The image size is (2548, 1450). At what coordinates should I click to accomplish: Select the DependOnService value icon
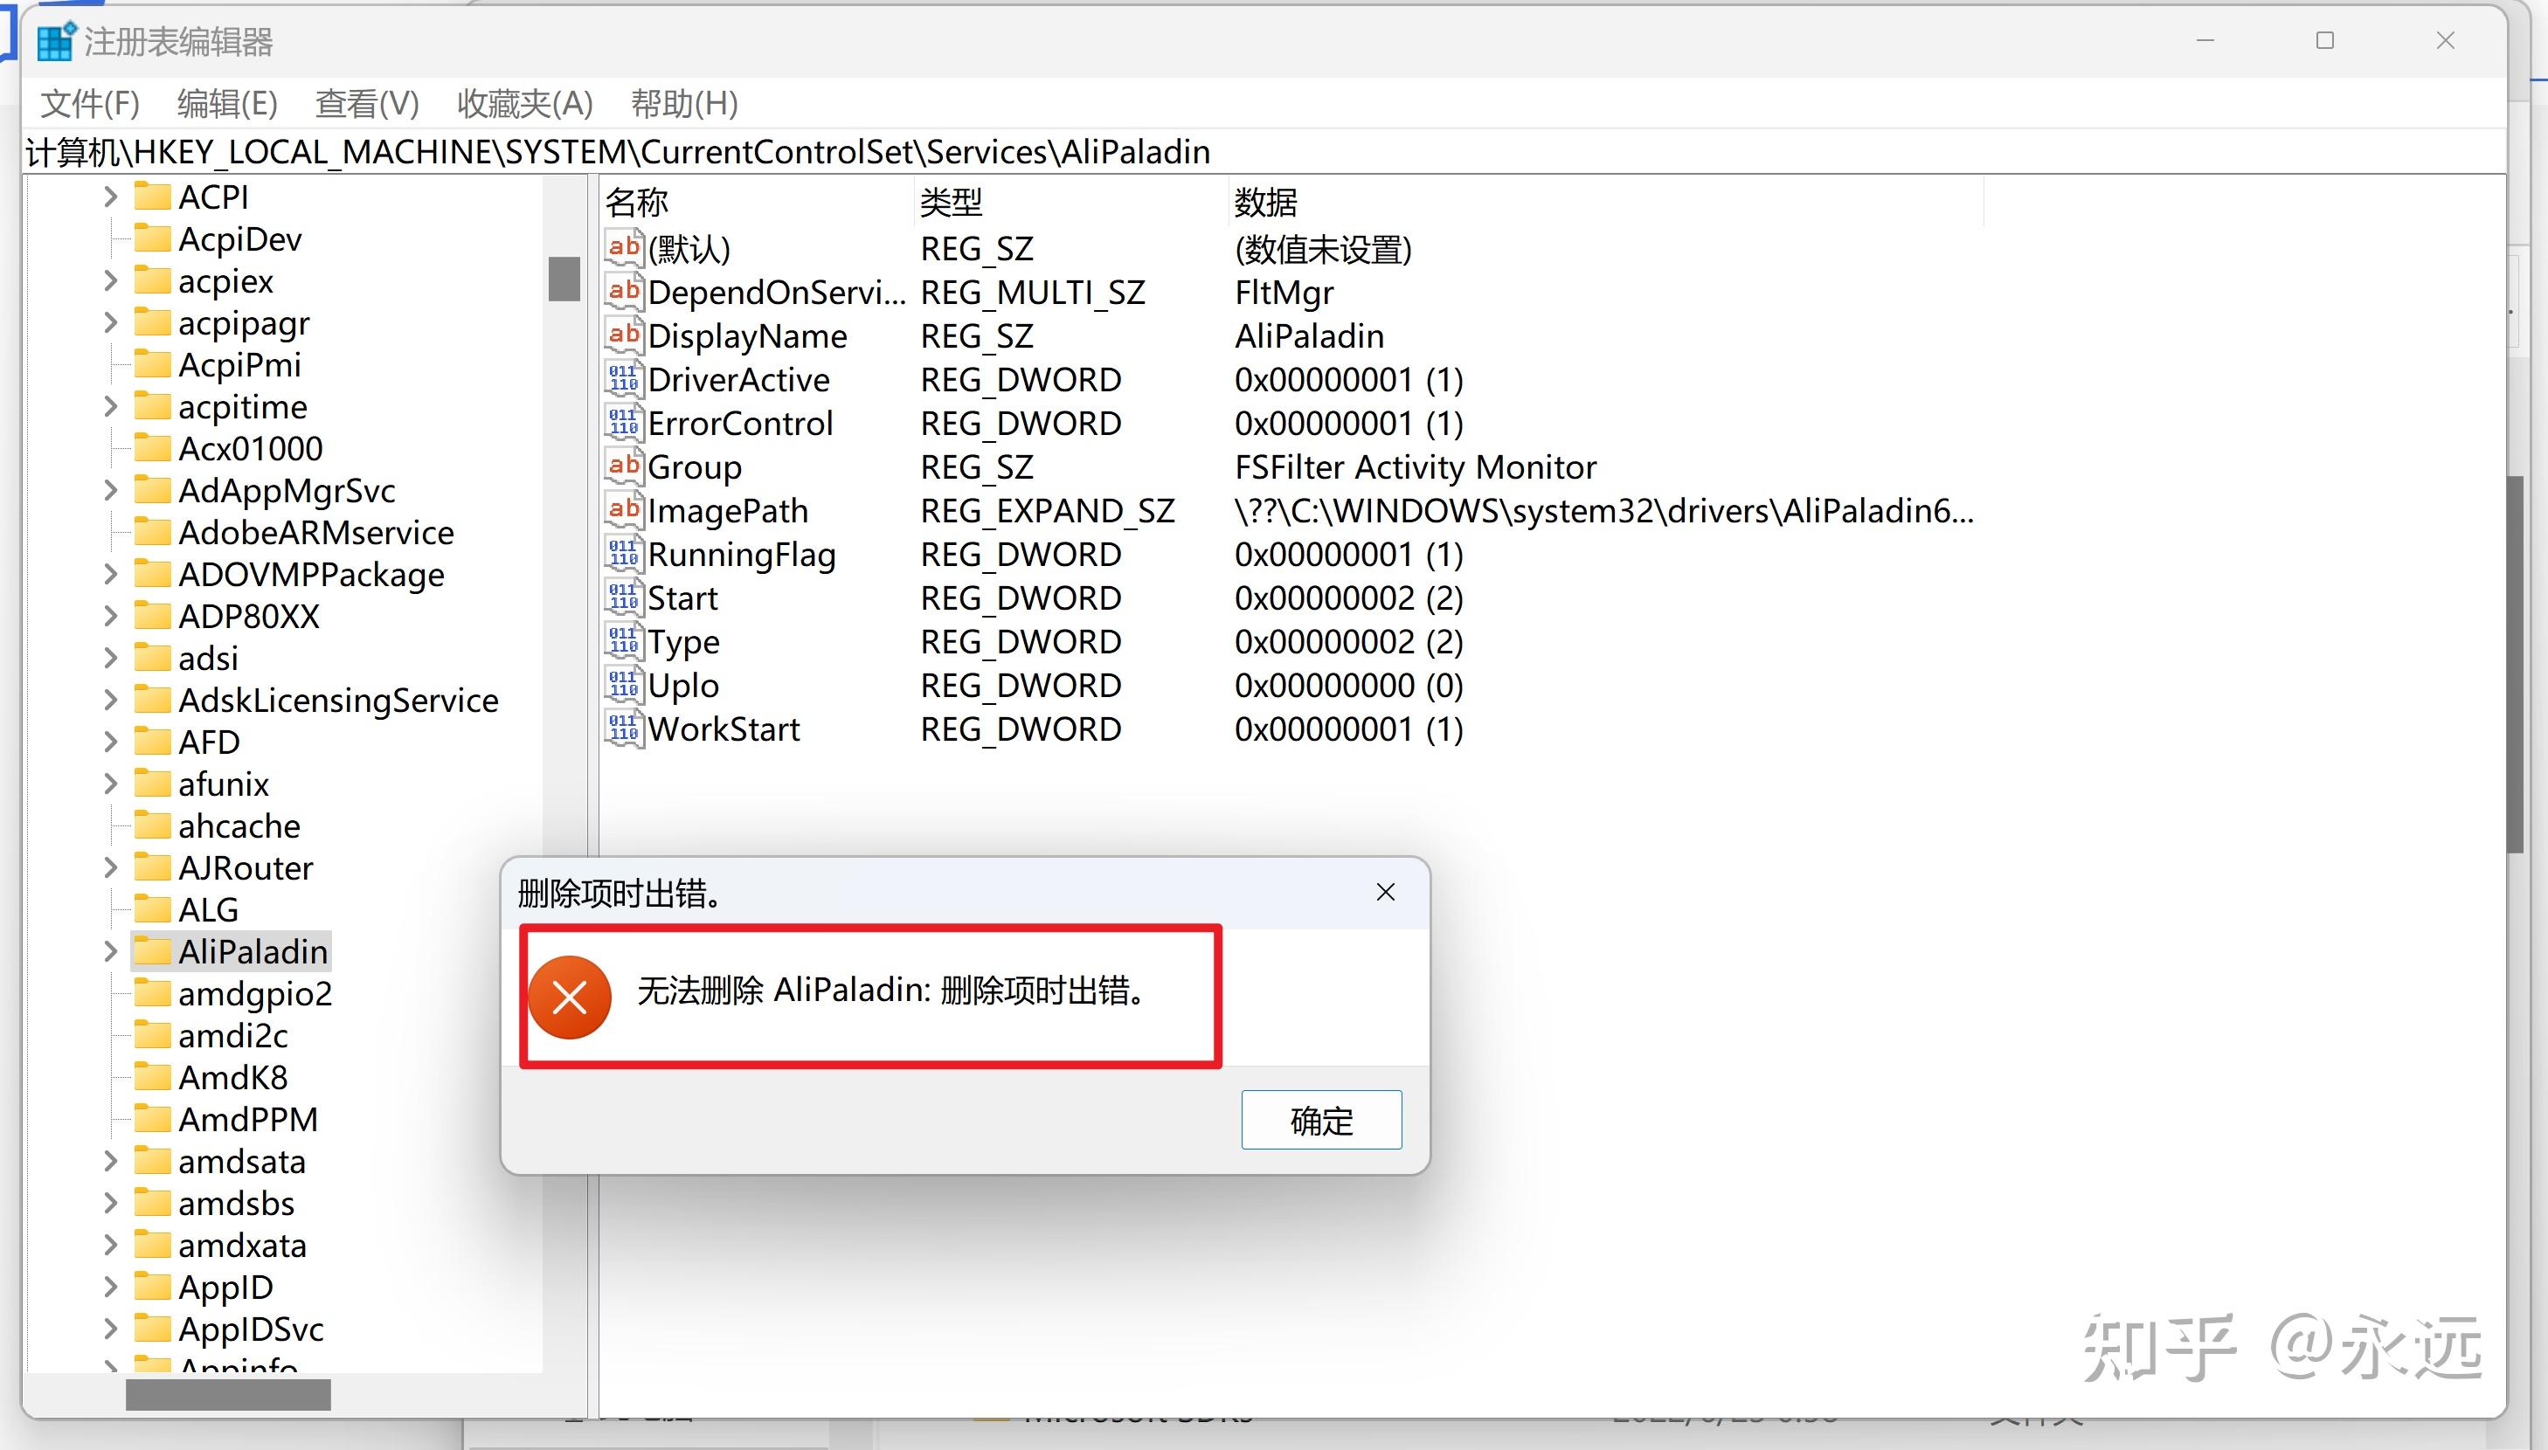[x=624, y=291]
